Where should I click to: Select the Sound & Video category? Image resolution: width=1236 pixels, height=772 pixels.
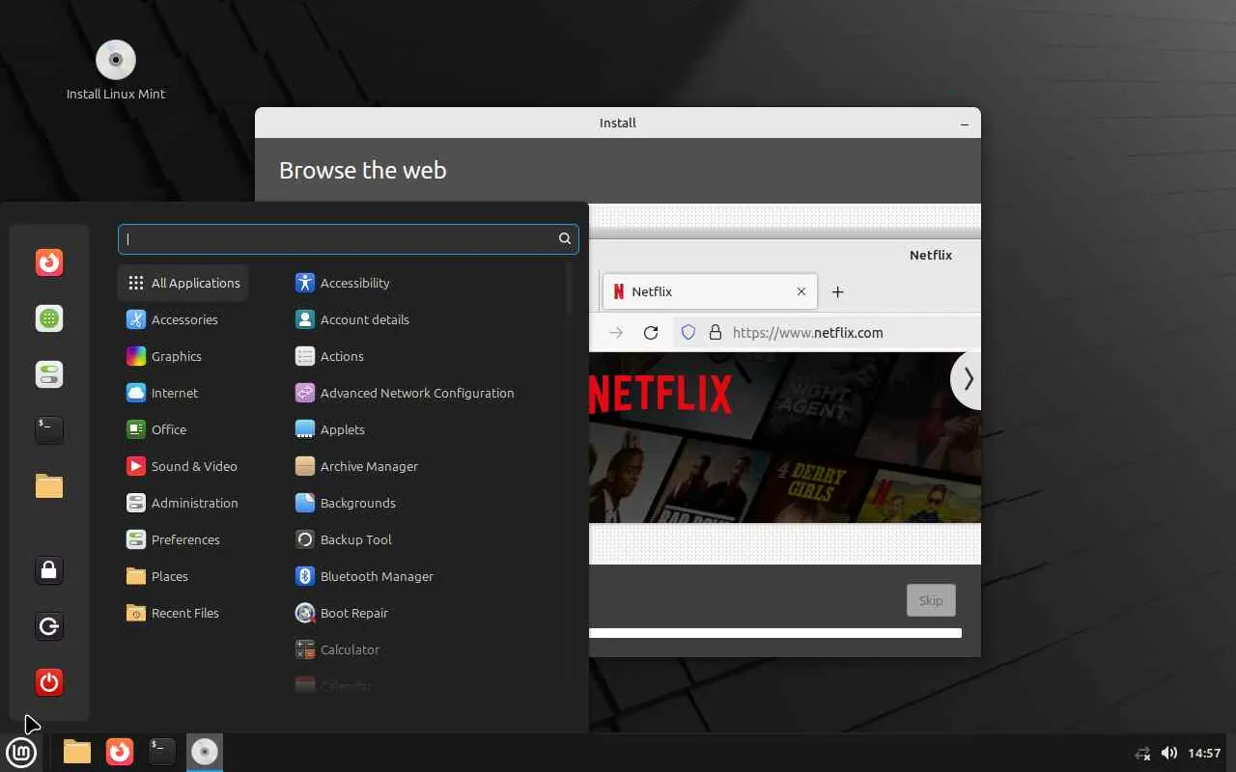(182, 466)
